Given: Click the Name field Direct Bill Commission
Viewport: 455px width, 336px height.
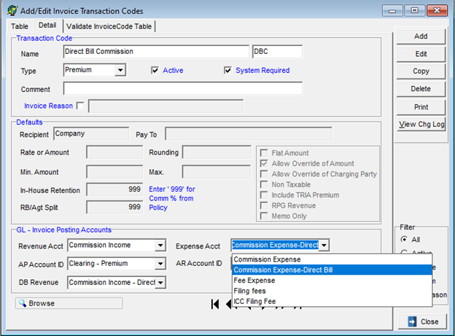Looking at the screenshot, I should coord(156,52).
